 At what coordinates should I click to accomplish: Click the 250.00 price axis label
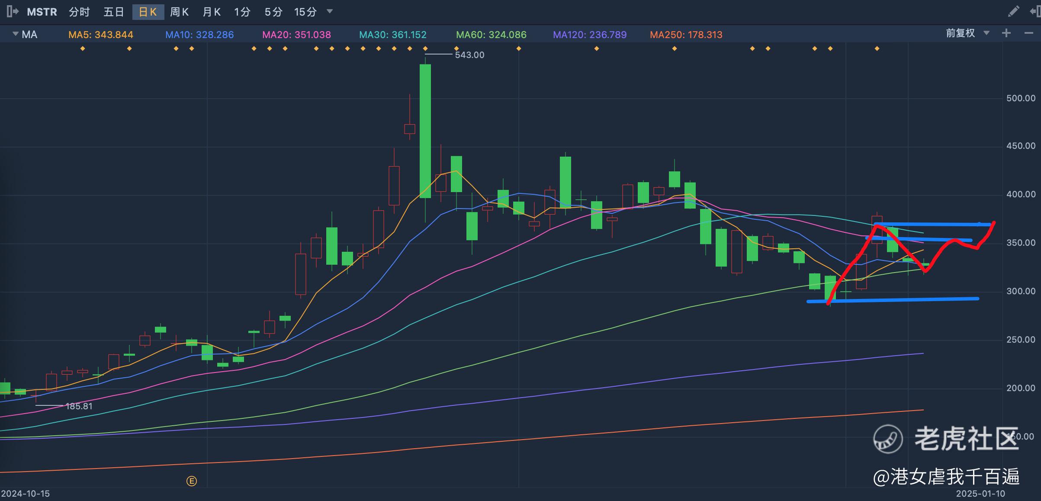pyautogui.click(x=1021, y=340)
